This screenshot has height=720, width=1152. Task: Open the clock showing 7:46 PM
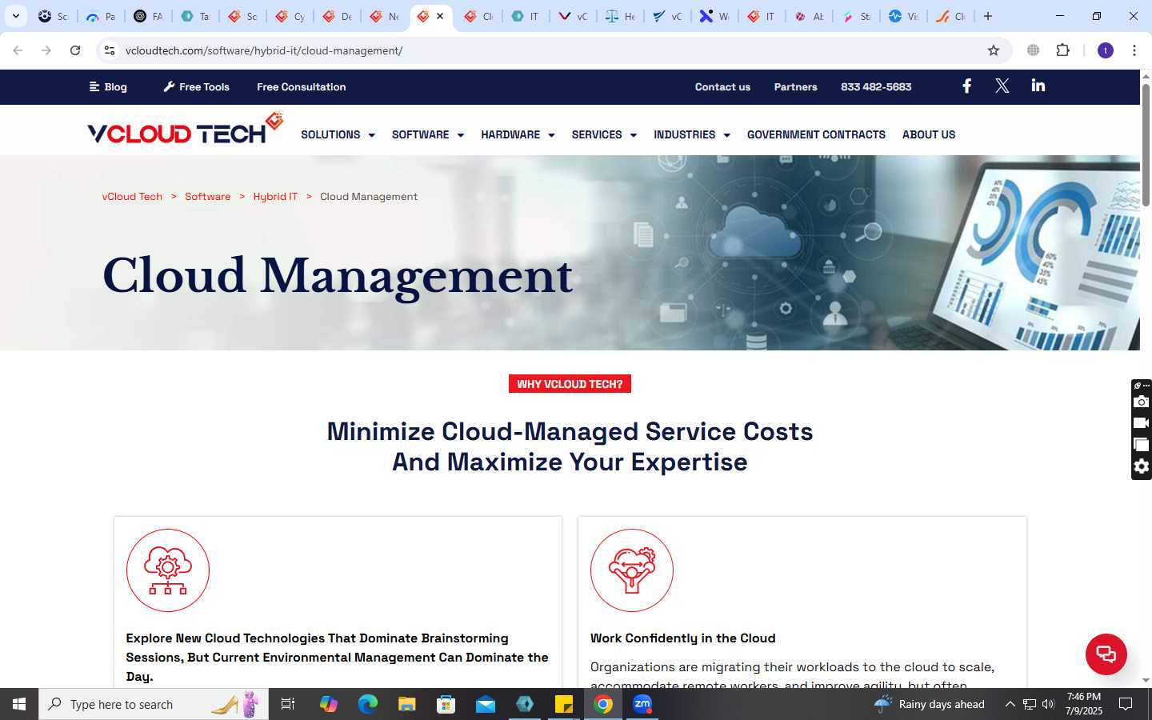1083,704
